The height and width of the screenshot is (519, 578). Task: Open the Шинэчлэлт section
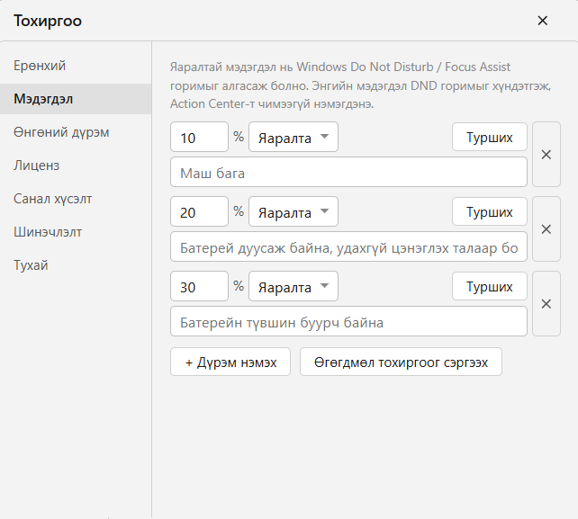tap(76, 232)
